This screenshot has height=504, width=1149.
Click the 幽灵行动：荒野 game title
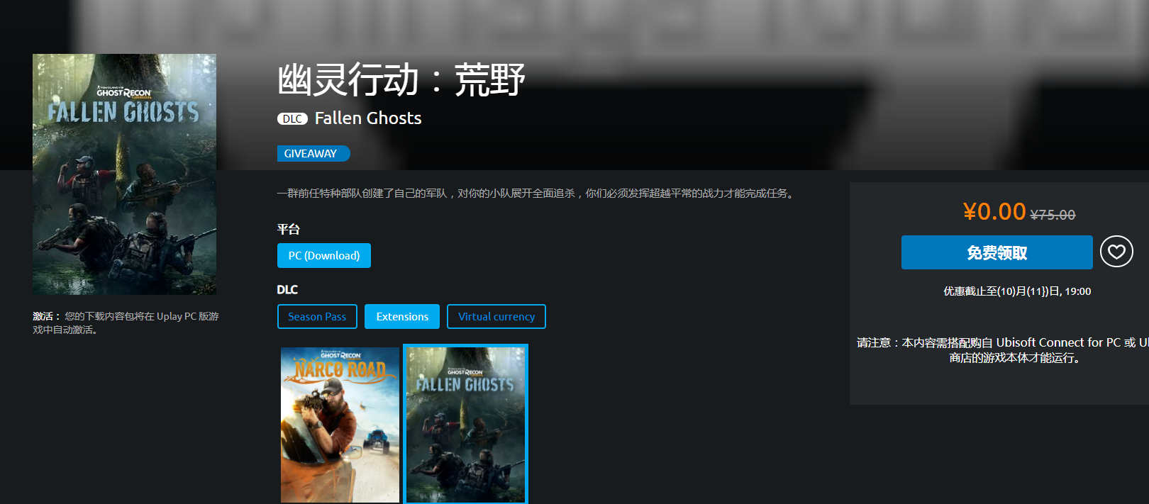pyautogui.click(x=401, y=79)
